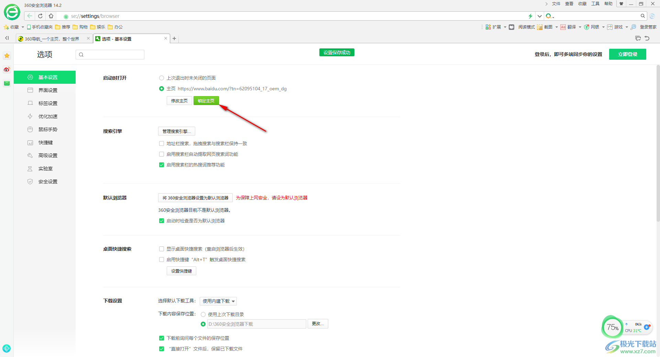Open the 文件 menu

(556, 4)
